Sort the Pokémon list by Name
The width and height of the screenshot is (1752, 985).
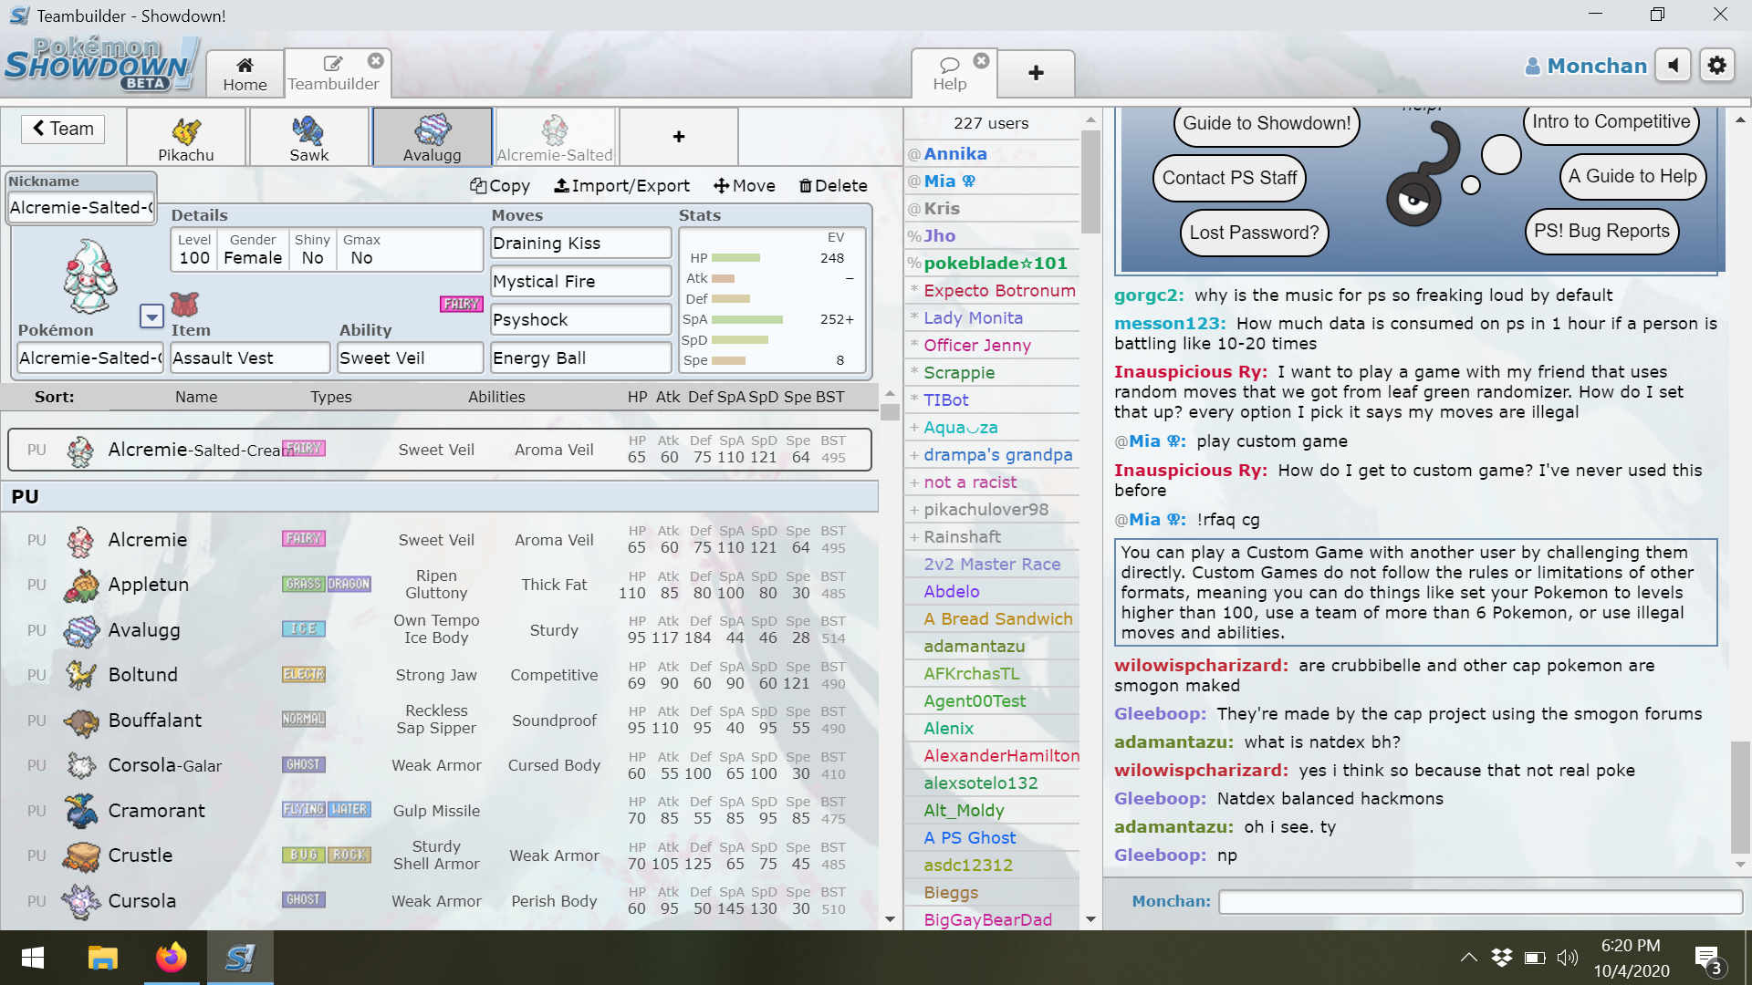[196, 397]
